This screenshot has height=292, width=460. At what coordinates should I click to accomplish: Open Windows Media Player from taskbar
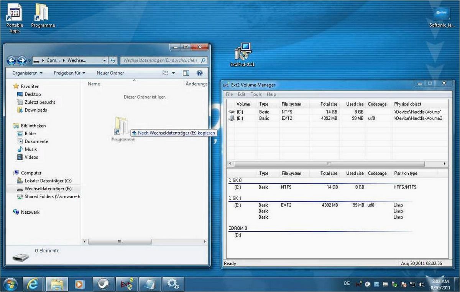(x=80, y=284)
